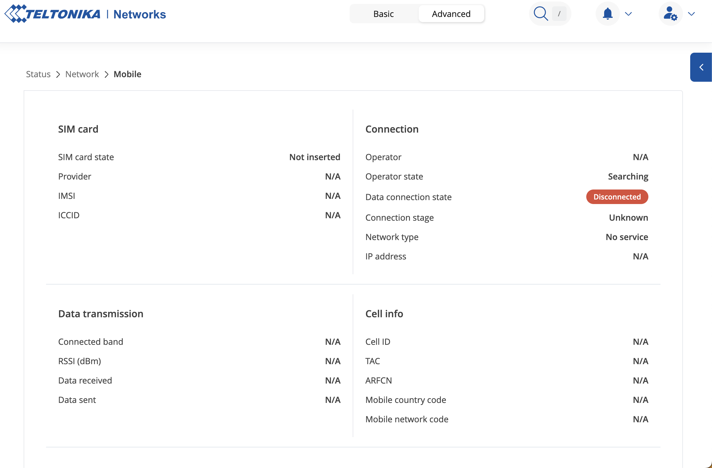Viewport: 712px width, 468px height.
Task: Click the Connection section heading
Action: pyautogui.click(x=392, y=129)
